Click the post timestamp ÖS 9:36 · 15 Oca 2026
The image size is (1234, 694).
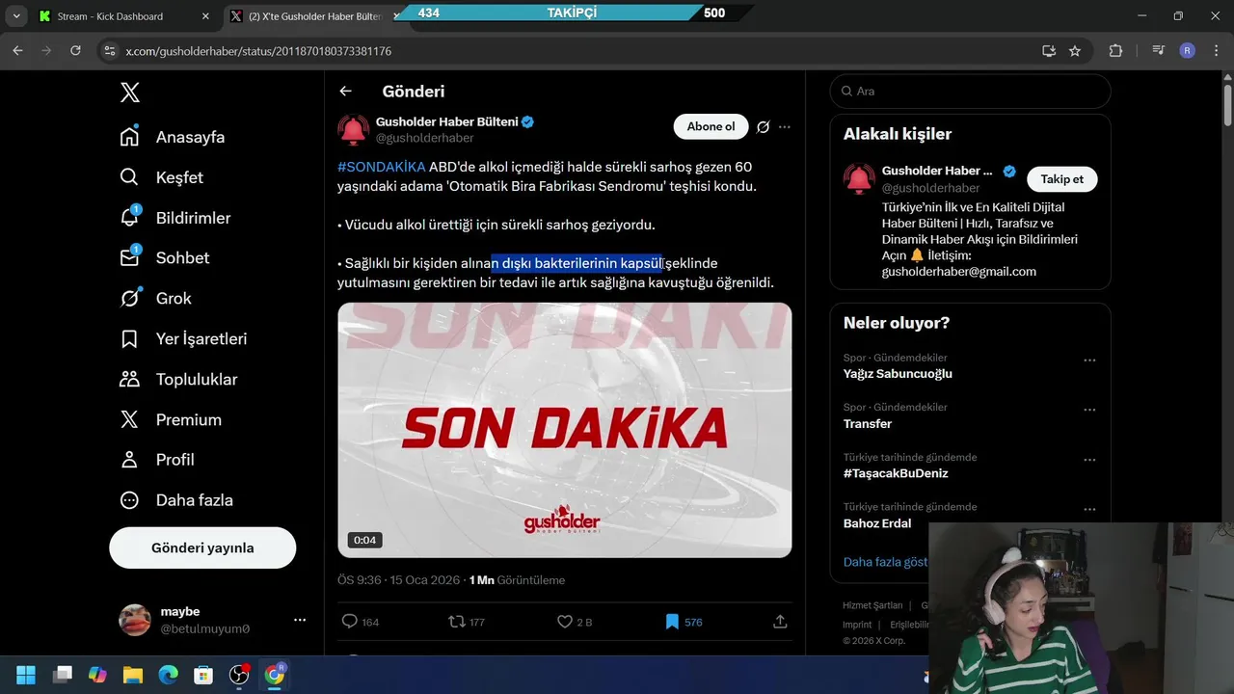point(399,580)
